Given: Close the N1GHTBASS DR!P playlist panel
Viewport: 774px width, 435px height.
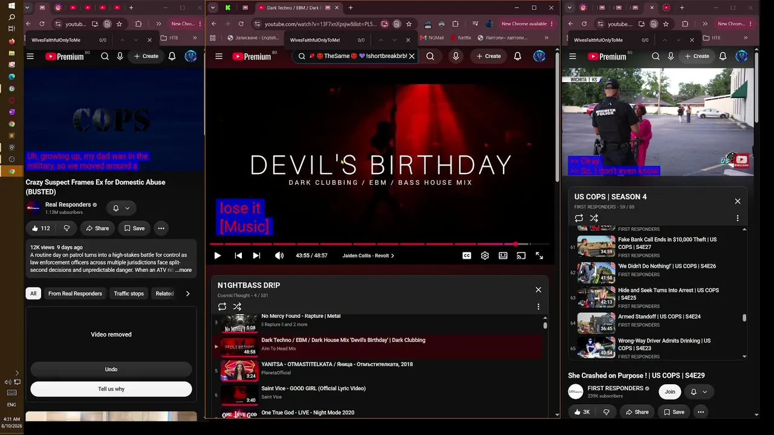Looking at the screenshot, I should (x=538, y=289).
